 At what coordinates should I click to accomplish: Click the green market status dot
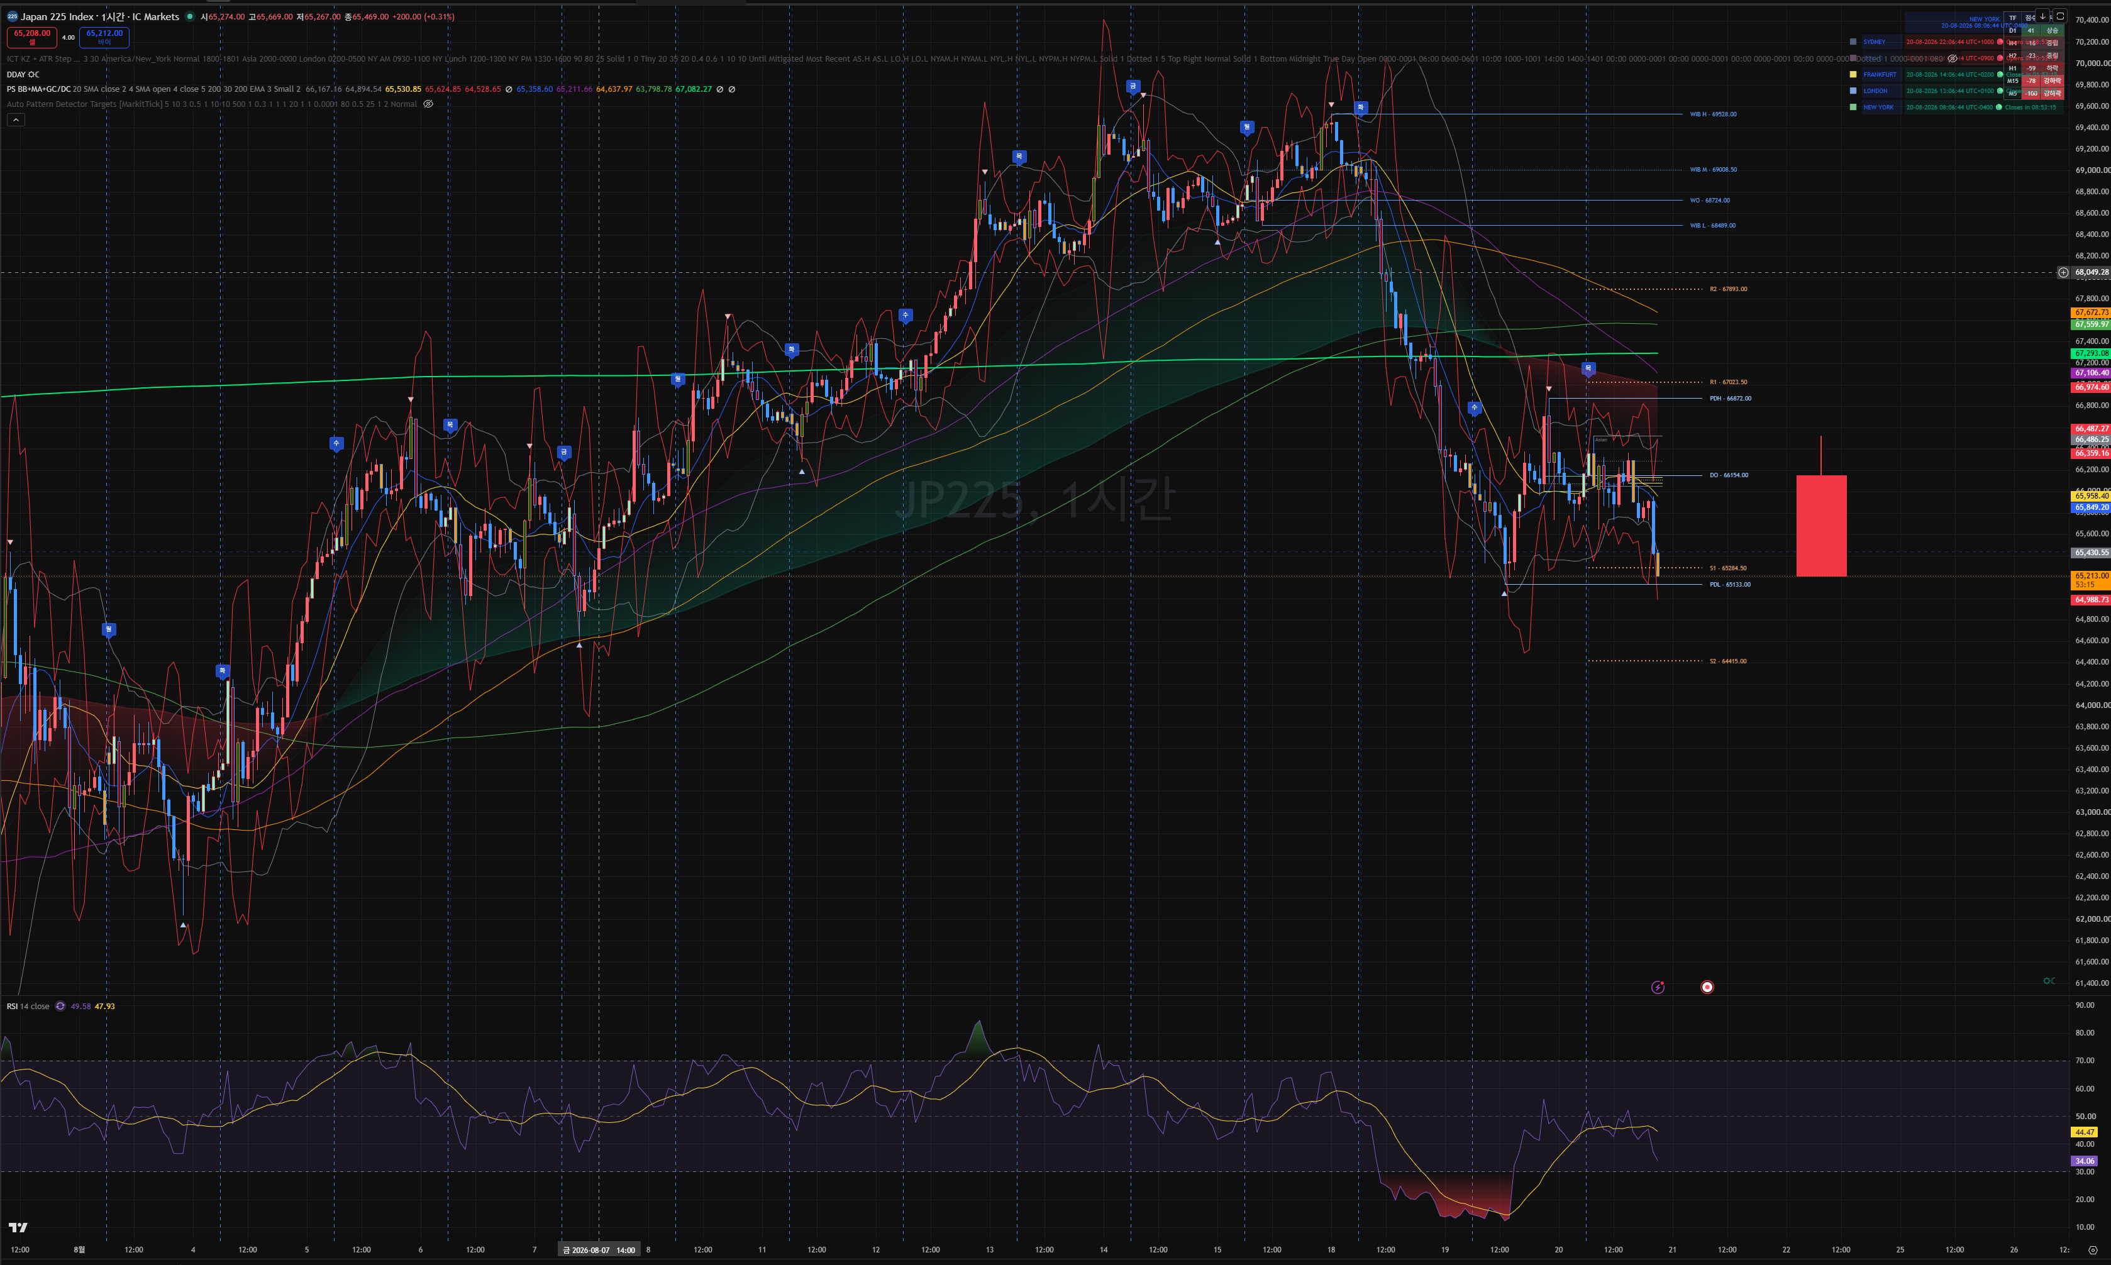(190, 16)
